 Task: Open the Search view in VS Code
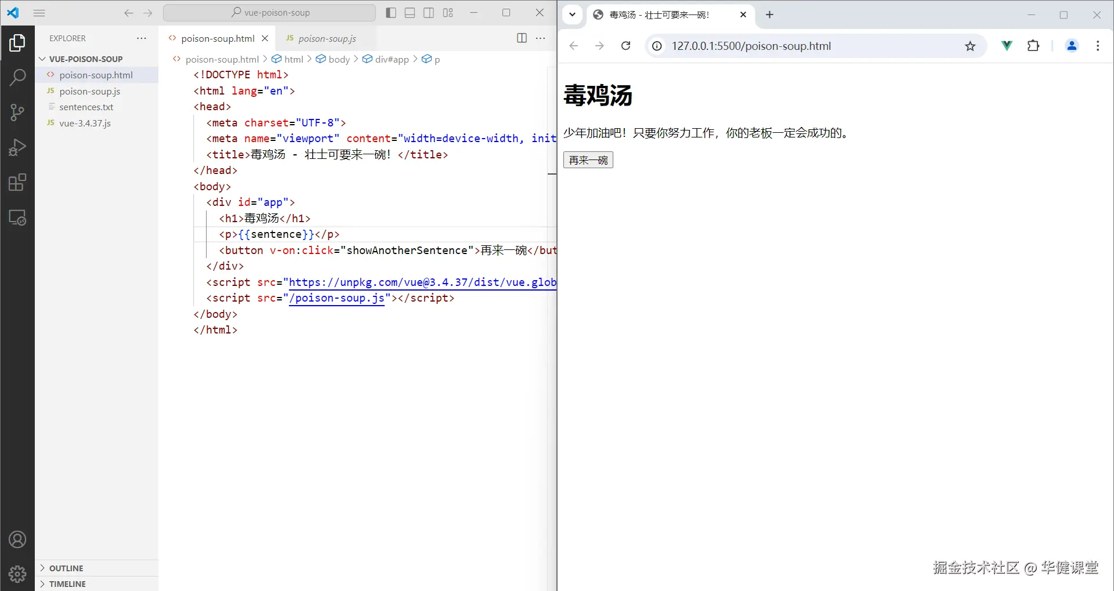tap(17, 77)
